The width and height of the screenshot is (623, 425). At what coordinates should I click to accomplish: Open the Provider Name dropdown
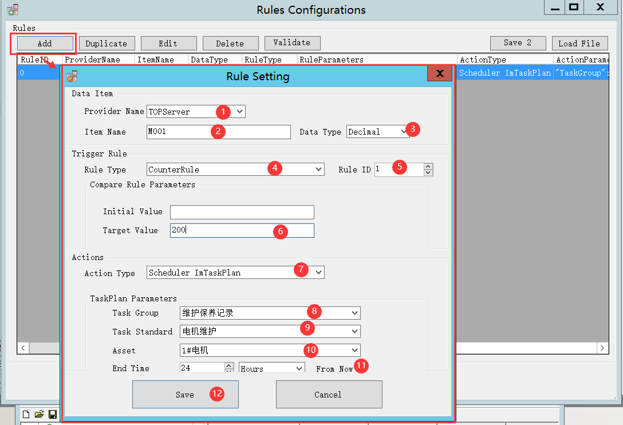(240, 112)
